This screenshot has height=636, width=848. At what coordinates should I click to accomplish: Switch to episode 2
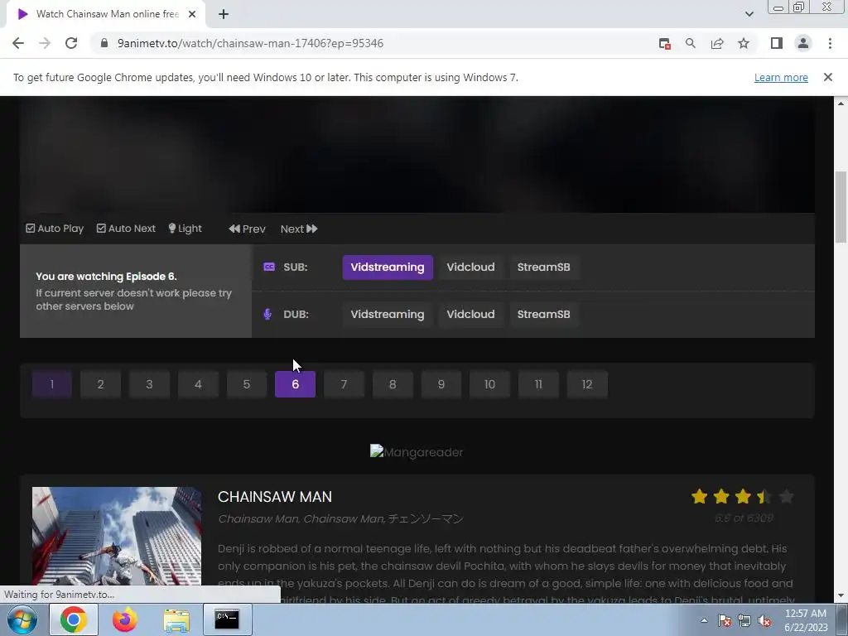pos(100,384)
